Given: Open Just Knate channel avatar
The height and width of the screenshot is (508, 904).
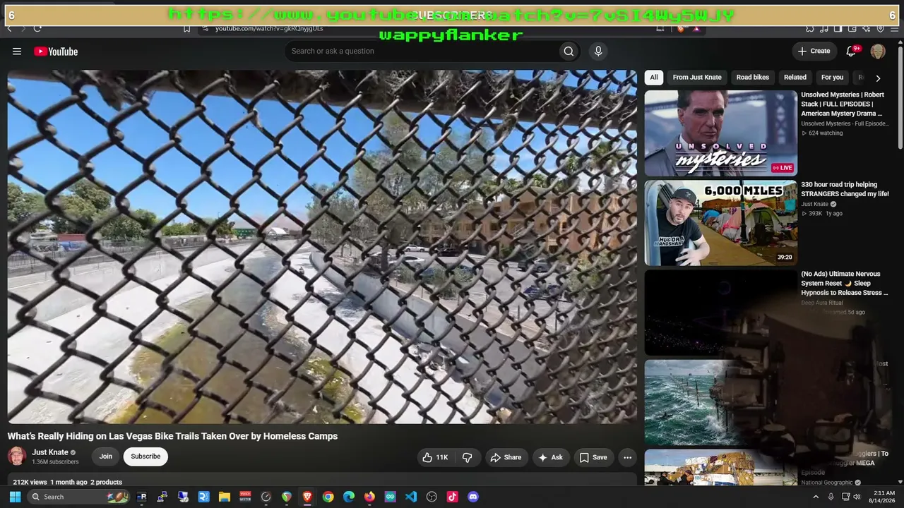Looking at the screenshot, I should [x=17, y=456].
